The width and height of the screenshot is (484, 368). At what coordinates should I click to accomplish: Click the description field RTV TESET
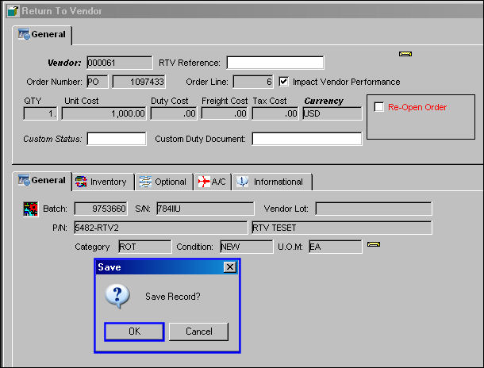(x=342, y=228)
